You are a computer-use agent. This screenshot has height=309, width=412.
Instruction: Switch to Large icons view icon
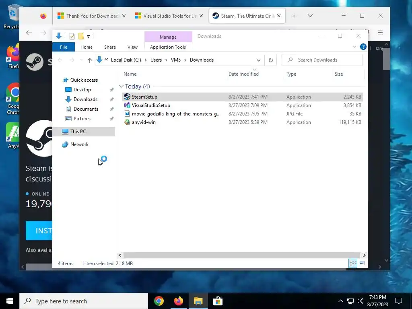(362, 263)
